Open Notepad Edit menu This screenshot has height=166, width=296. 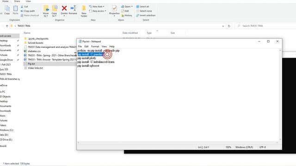(x=86, y=46)
